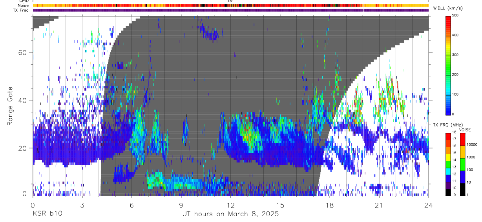Click the '9' tick on TX FRQ legend
Image resolution: width=482 pixels, height=222 pixels.
pos(455,195)
